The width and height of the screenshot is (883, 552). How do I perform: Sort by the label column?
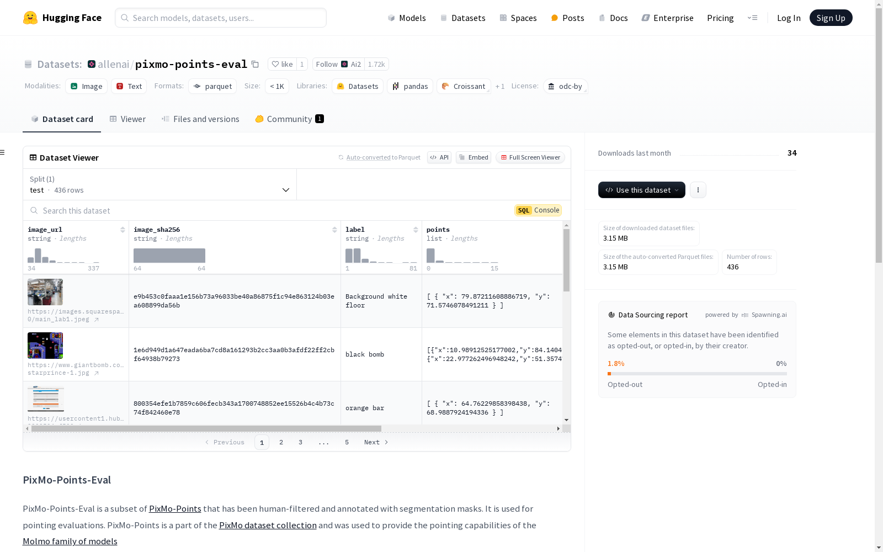click(x=416, y=230)
